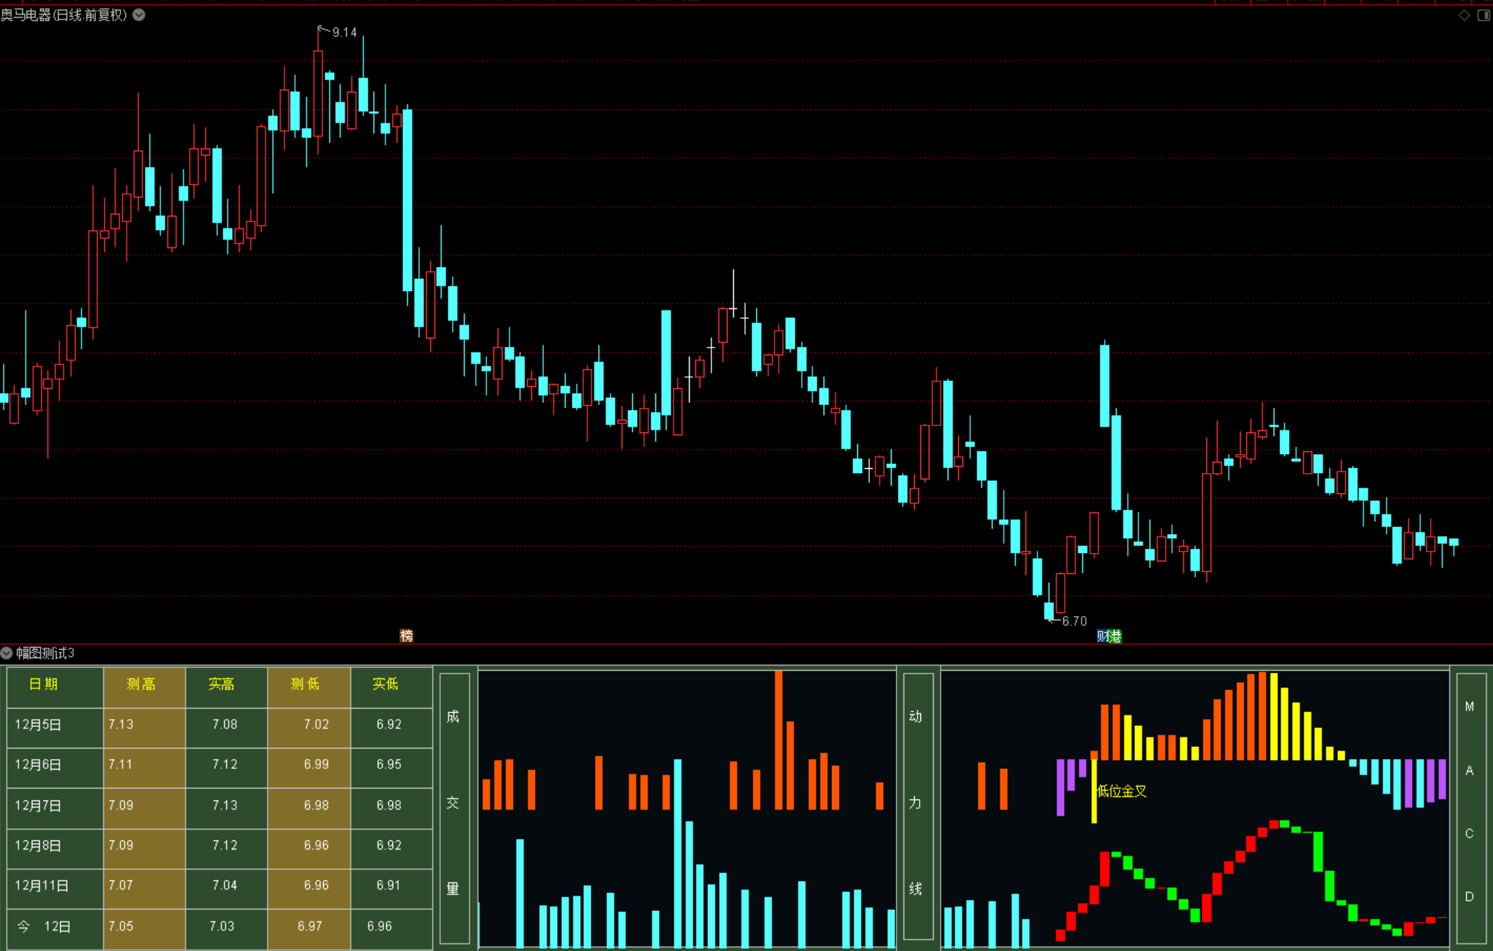Click the 日期 column header

click(43, 685)
